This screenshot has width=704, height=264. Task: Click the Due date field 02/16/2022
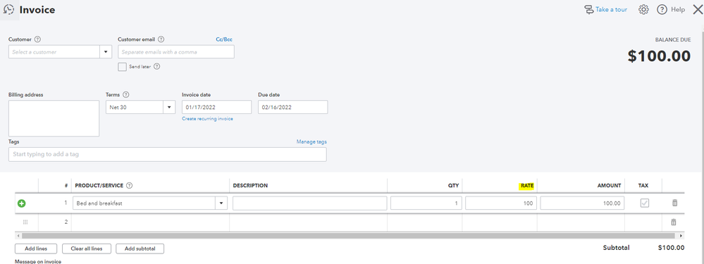(x=292, y=107)
